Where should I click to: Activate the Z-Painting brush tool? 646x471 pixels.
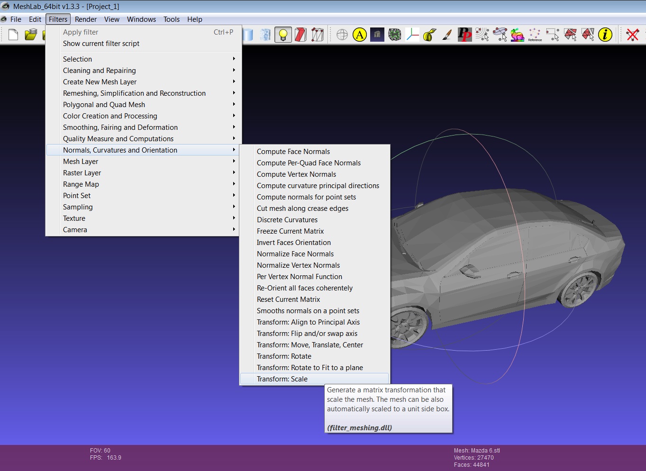(446, 34)
